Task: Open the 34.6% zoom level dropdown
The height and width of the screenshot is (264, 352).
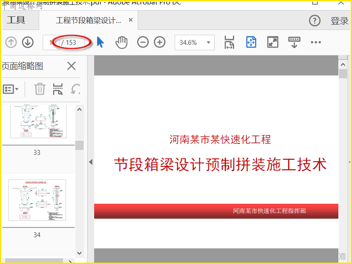Action: [x=194, y=42]
